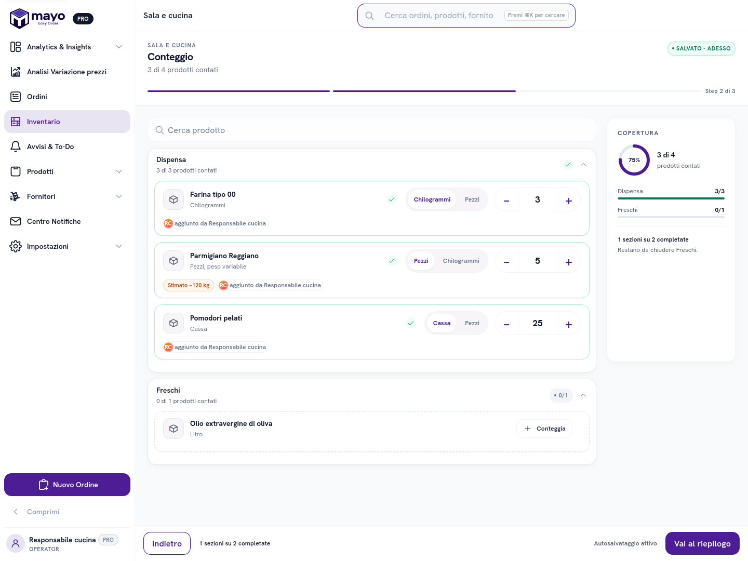Viewport: 748px width, 561px height.
Task: Collapse the Freschi section chevron
Action: [583, 395]
